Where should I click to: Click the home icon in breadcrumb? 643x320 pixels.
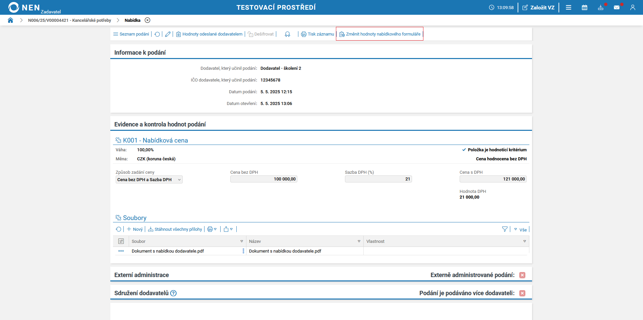click(10, 20)
